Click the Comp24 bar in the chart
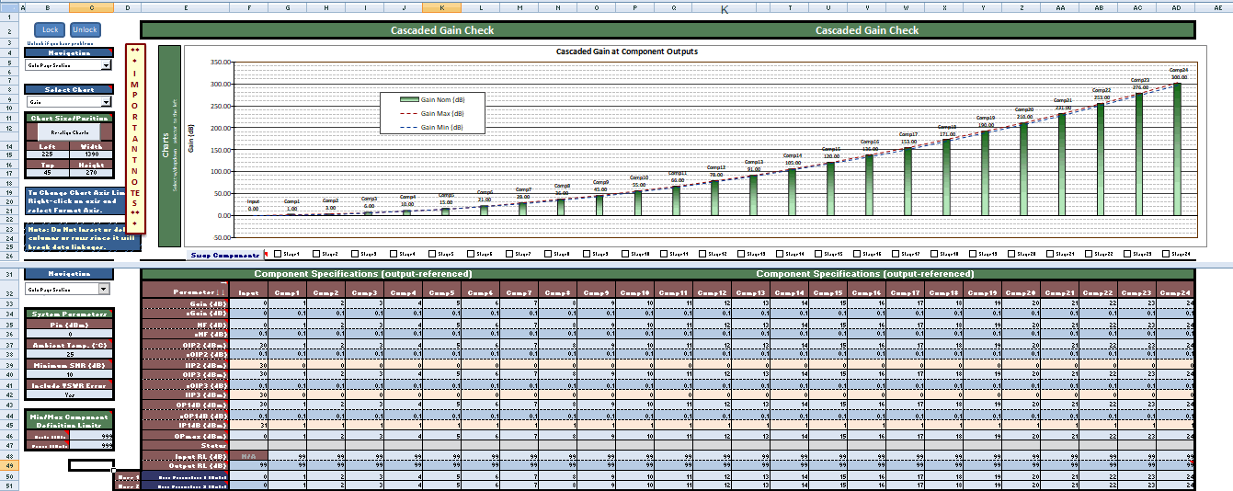This screenshot has width=1233, height=491. pyautogui.click(x=1178, y=149)
